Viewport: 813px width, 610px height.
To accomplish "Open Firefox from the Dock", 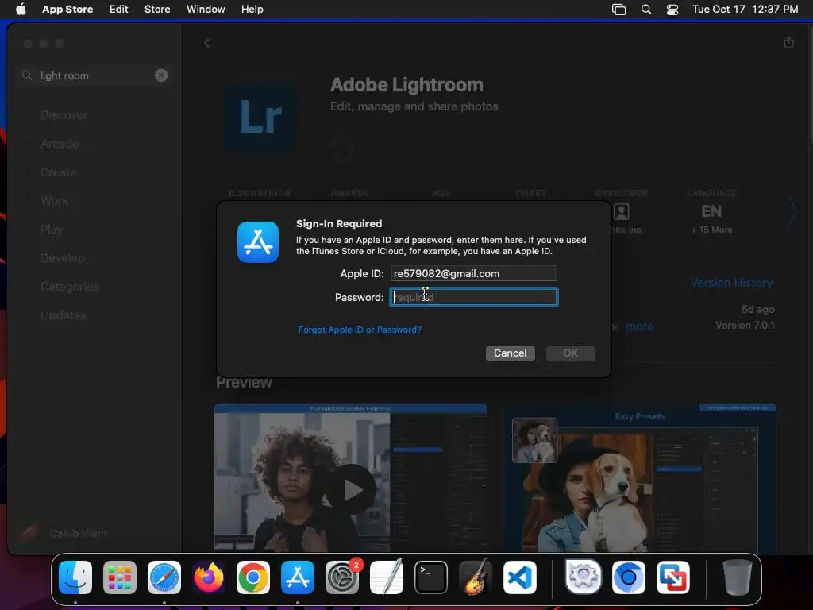I will (209, 577).
